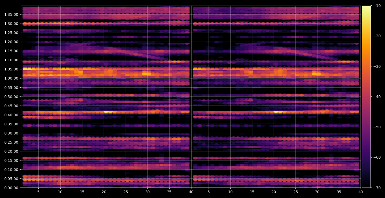Select the colorbar tick label −60
Viewport: 385px width, 198px height.
(x=377, y=157)
